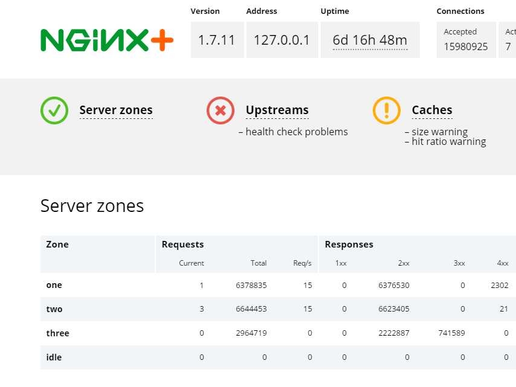Select the zone named three
516x387 pixels.
coord(57,333)
